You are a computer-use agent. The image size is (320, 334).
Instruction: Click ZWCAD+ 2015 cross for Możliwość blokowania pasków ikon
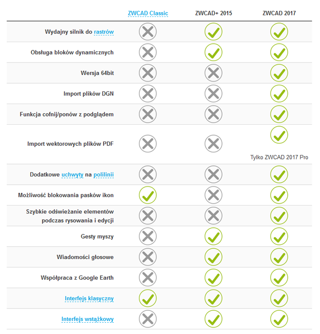(213, 195)
